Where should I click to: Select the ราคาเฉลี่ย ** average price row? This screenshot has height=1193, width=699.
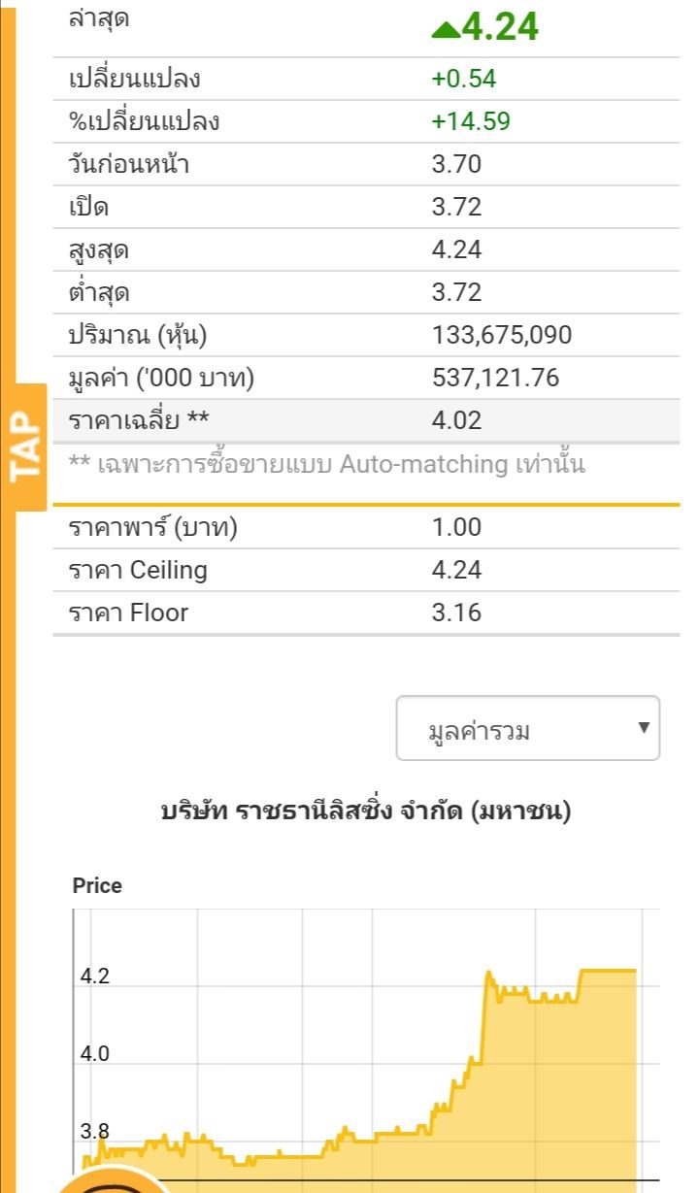click(x=140, y=420)
